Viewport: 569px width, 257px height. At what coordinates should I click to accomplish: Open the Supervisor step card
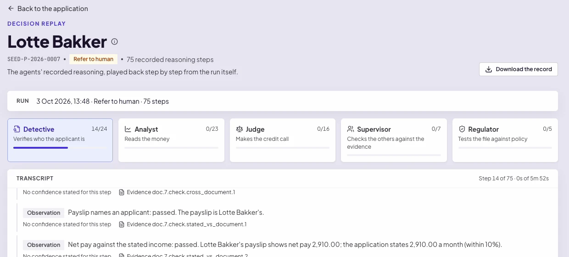[x=394, y=140]
